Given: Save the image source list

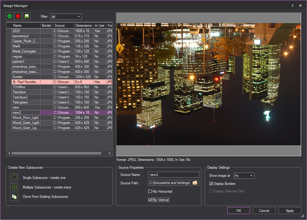Looking at the screenshot, I should coord(26,16).
